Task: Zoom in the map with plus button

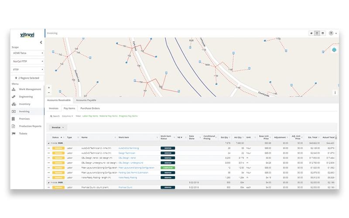Action: [x=49, y=88]
